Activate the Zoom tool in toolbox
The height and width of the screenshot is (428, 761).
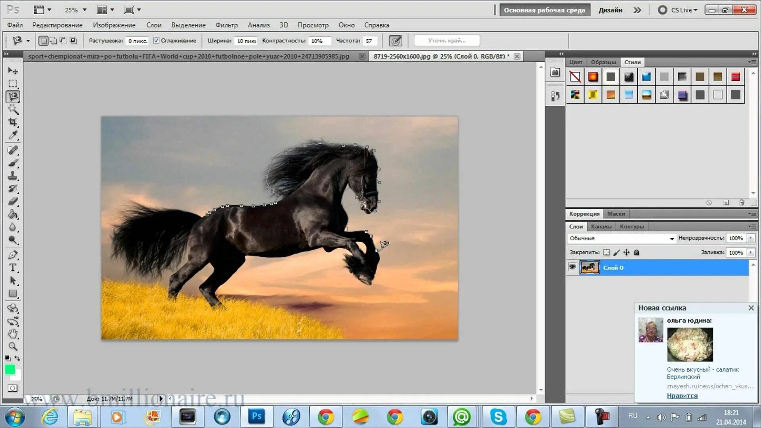click(13, 346)
